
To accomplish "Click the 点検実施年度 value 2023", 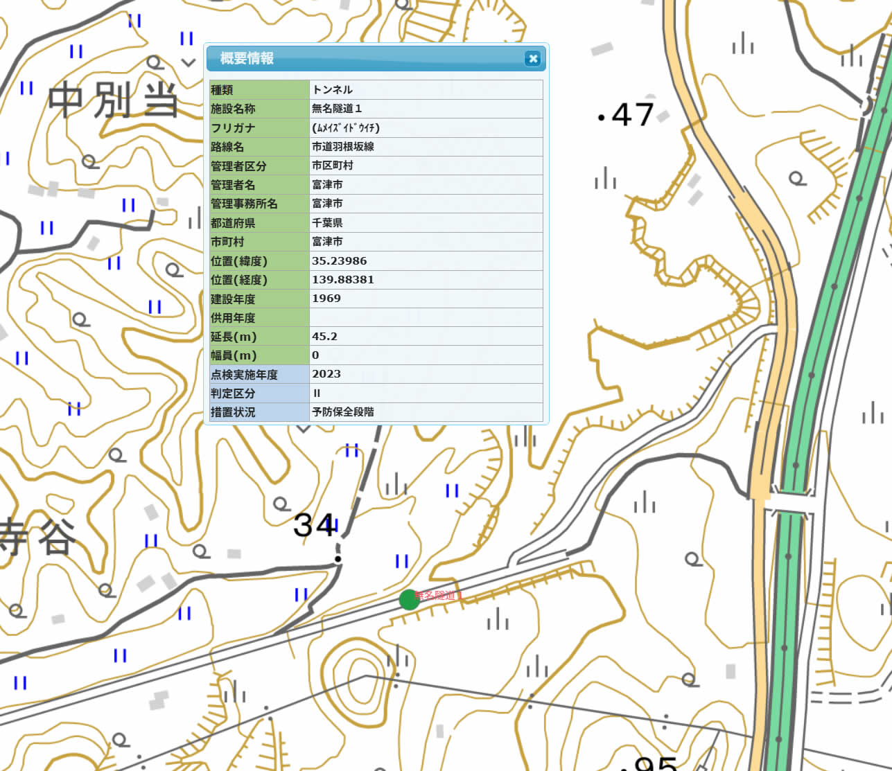I will 326,374.
